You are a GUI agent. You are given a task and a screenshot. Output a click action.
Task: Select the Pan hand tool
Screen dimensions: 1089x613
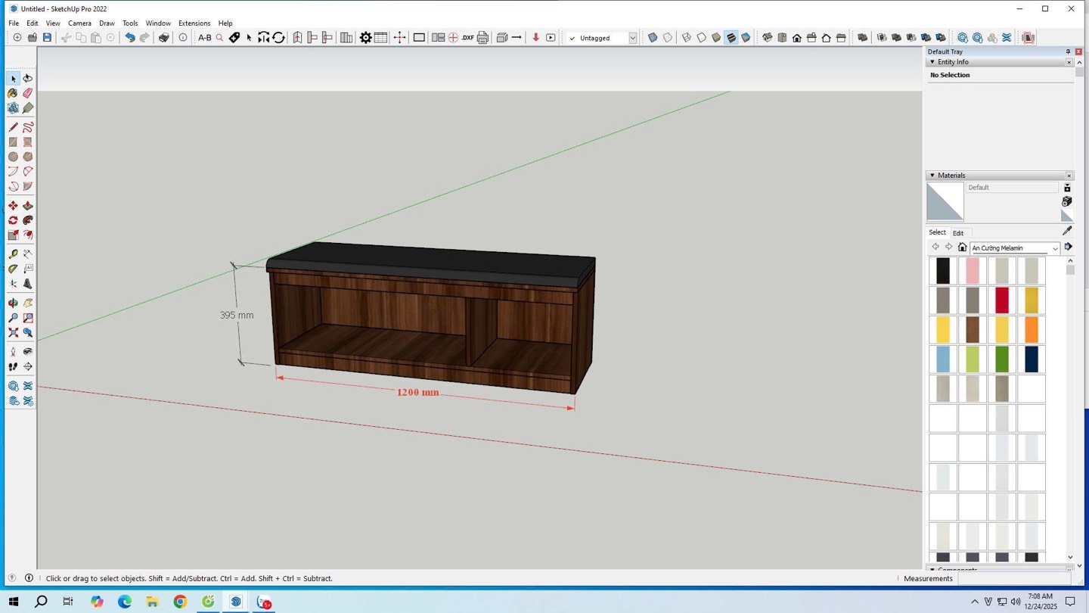(28, 303)
